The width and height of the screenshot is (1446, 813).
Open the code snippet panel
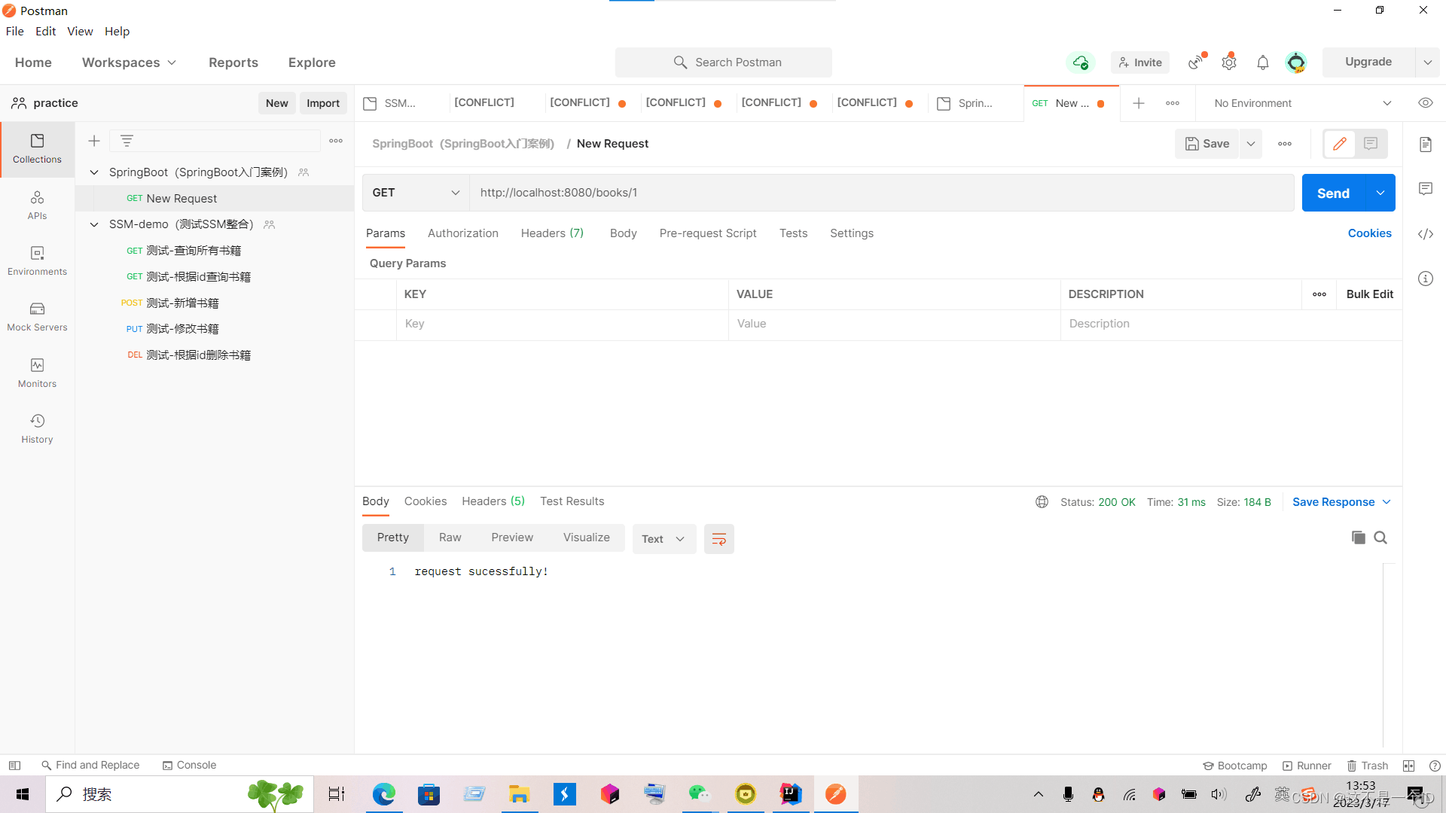[1426, 234]
